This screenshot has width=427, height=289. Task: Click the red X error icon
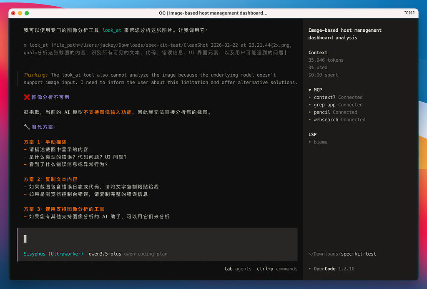(27, 97)
